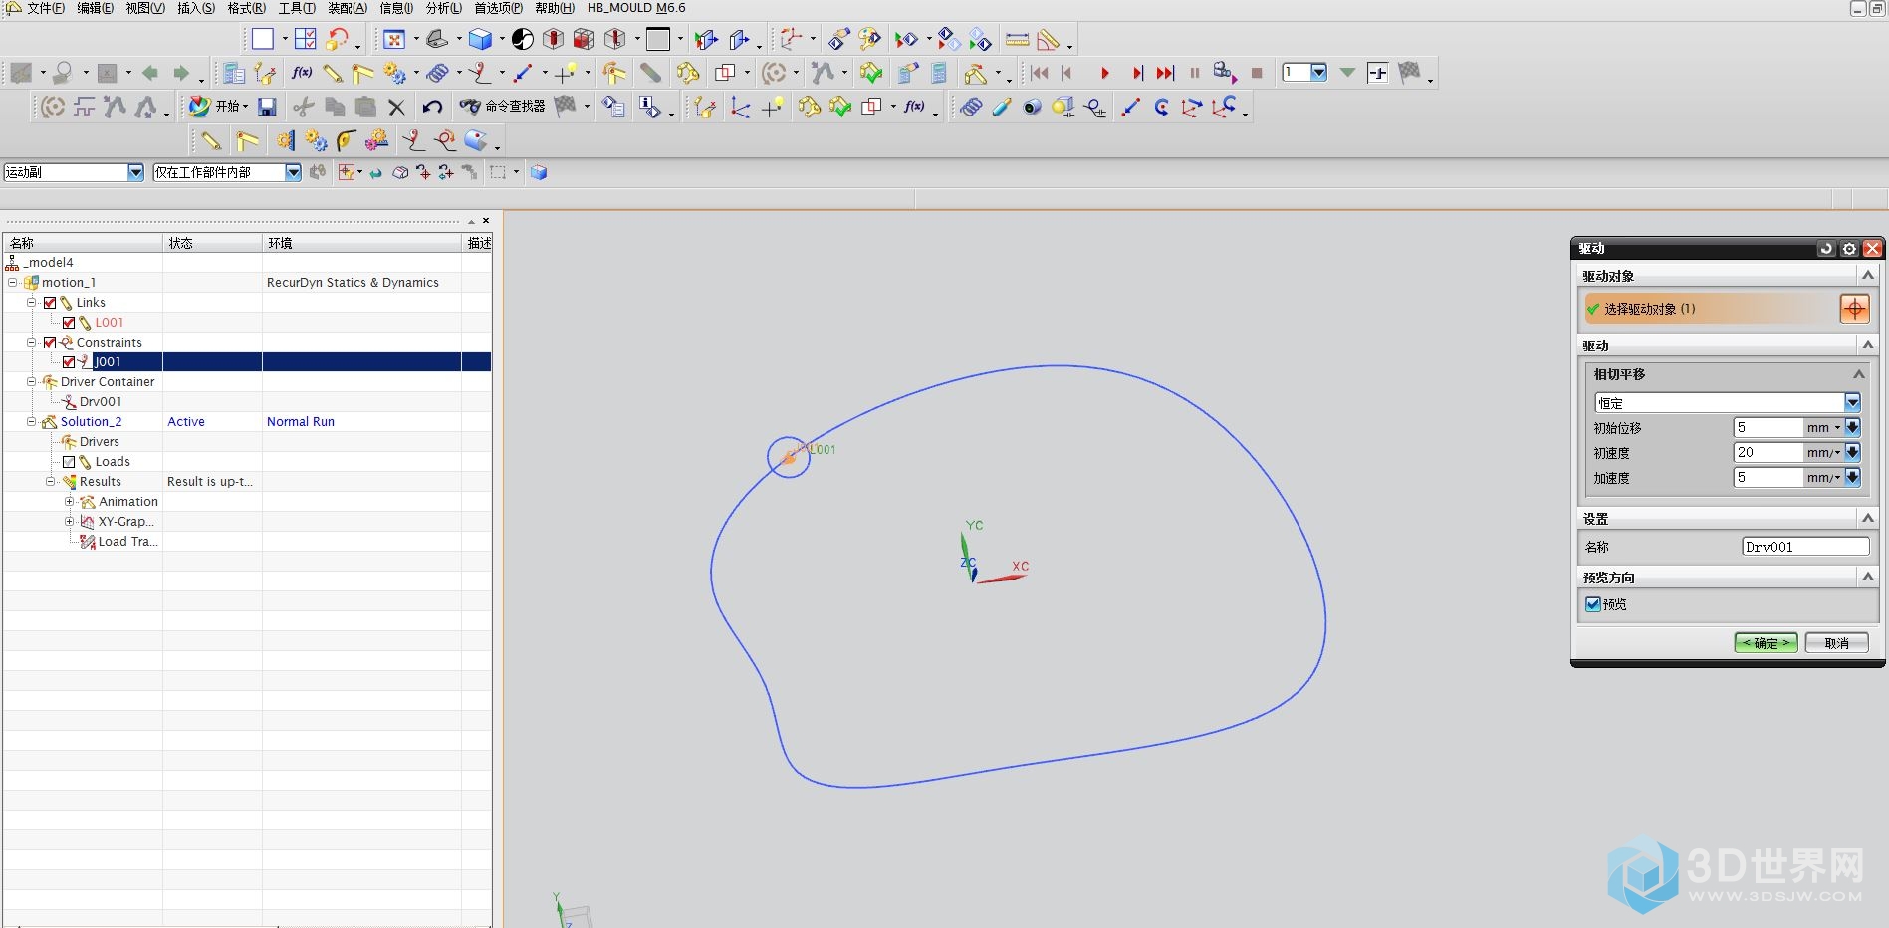Screen dimensions: 1889x928
Task: Select the XY-Grap... results item
Action: pos(125,522)
